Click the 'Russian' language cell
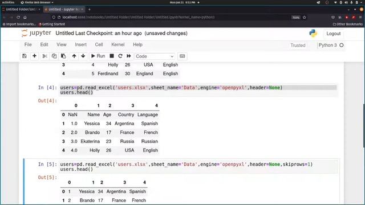Image resolution: width=365 pixels, height=205 pixels. [x=149, y=141]
